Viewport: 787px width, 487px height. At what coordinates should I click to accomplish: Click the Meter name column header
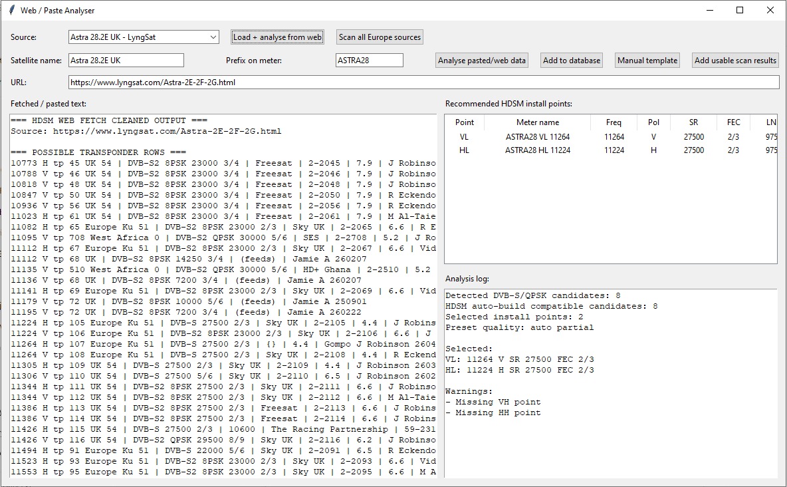[x=538, y=122]
